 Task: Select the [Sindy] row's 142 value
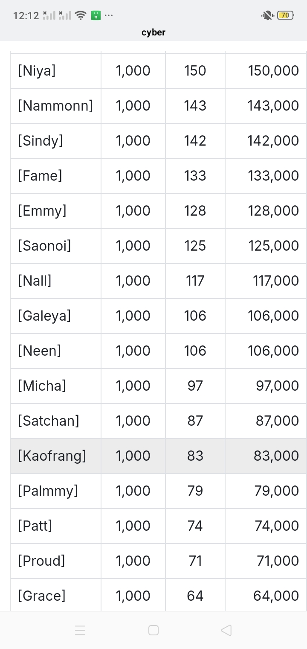[x=195, y=140]
